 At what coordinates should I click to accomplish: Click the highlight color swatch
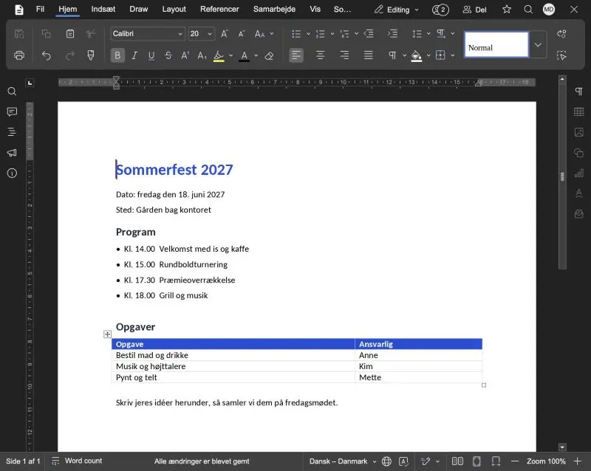(x=219, y=56)
